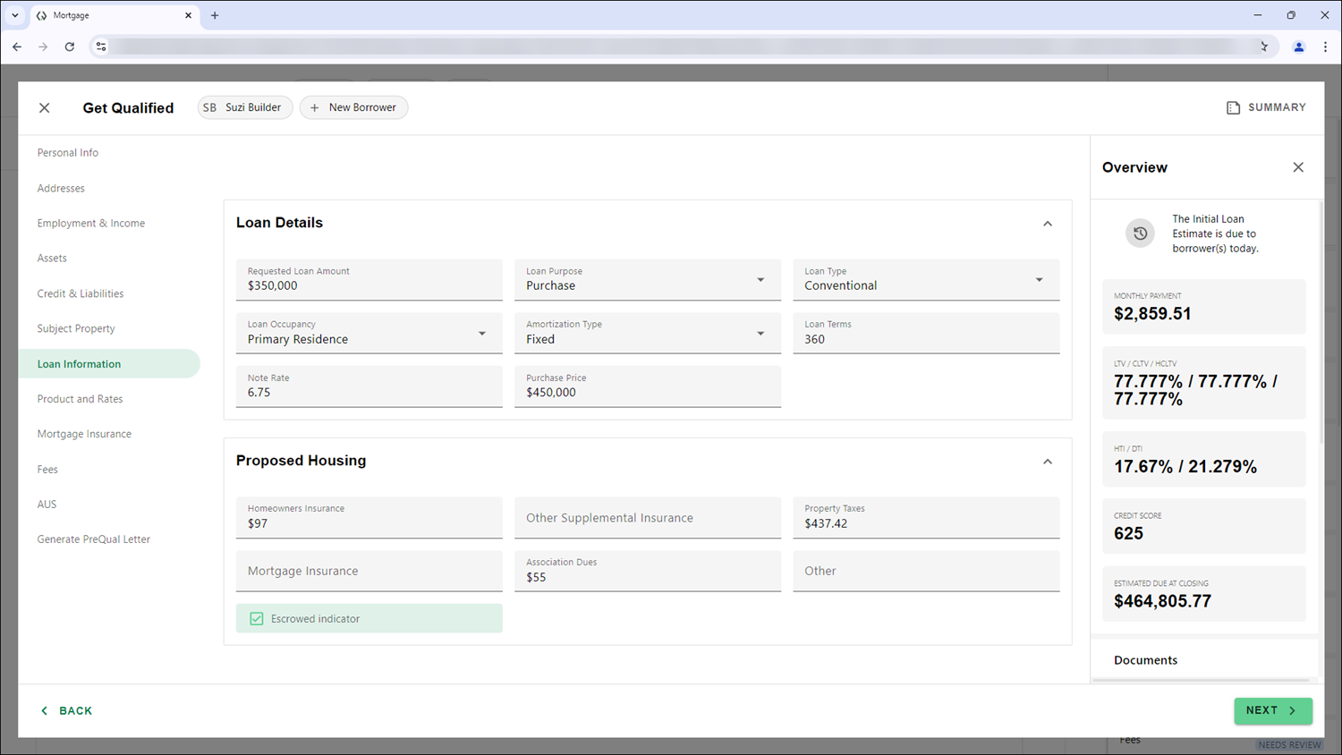
Task: Open the Loan Occupancy dropdown
Action: tap(369, 333)
